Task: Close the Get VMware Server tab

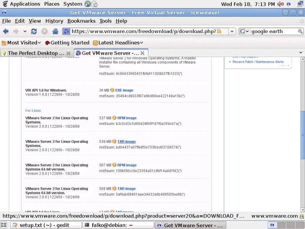Action: click(x=142, y=53)
